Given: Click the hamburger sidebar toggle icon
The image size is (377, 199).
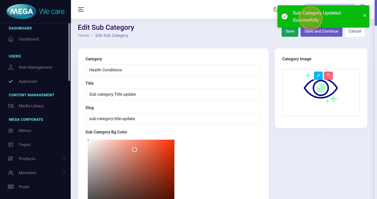Looking at the screenshot, I should [x=81, y=9].
